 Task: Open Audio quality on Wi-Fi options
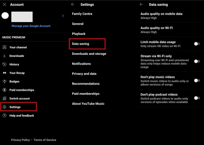pyautogui.click(x=156, y=30)
